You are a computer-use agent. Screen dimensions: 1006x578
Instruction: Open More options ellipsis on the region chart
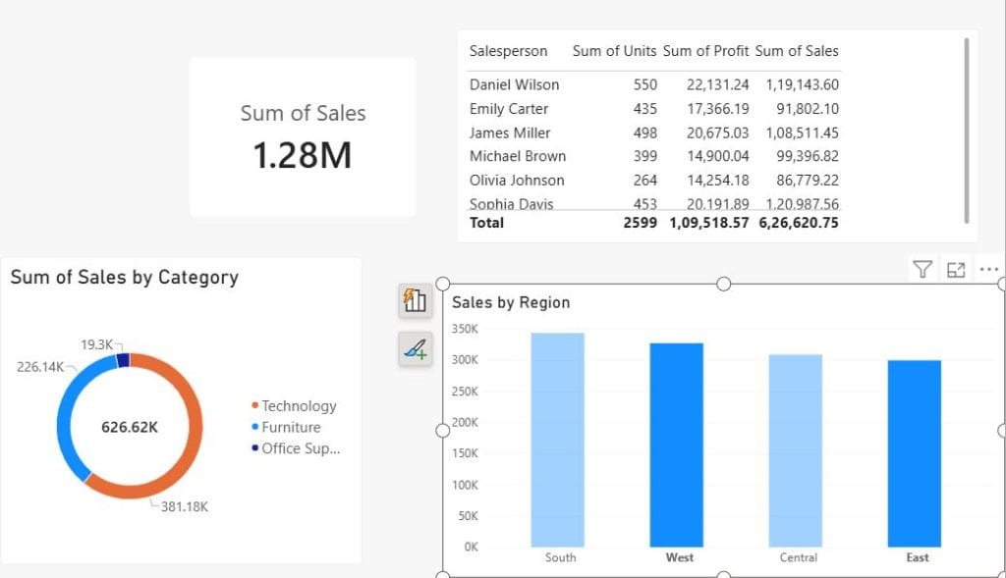pos(989,270)
